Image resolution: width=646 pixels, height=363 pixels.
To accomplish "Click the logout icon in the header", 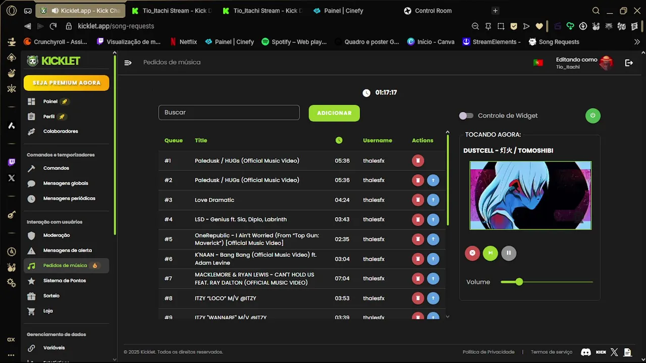I will click(x=629, y=63).
